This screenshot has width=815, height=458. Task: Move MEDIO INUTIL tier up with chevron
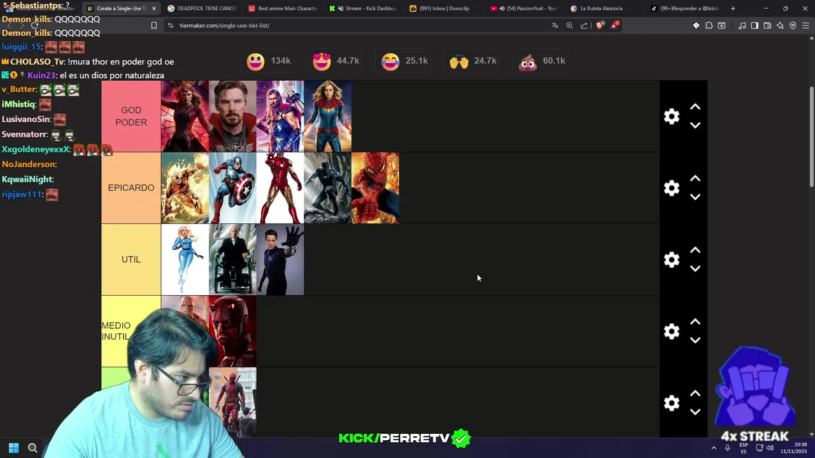(x=695, y=322)
